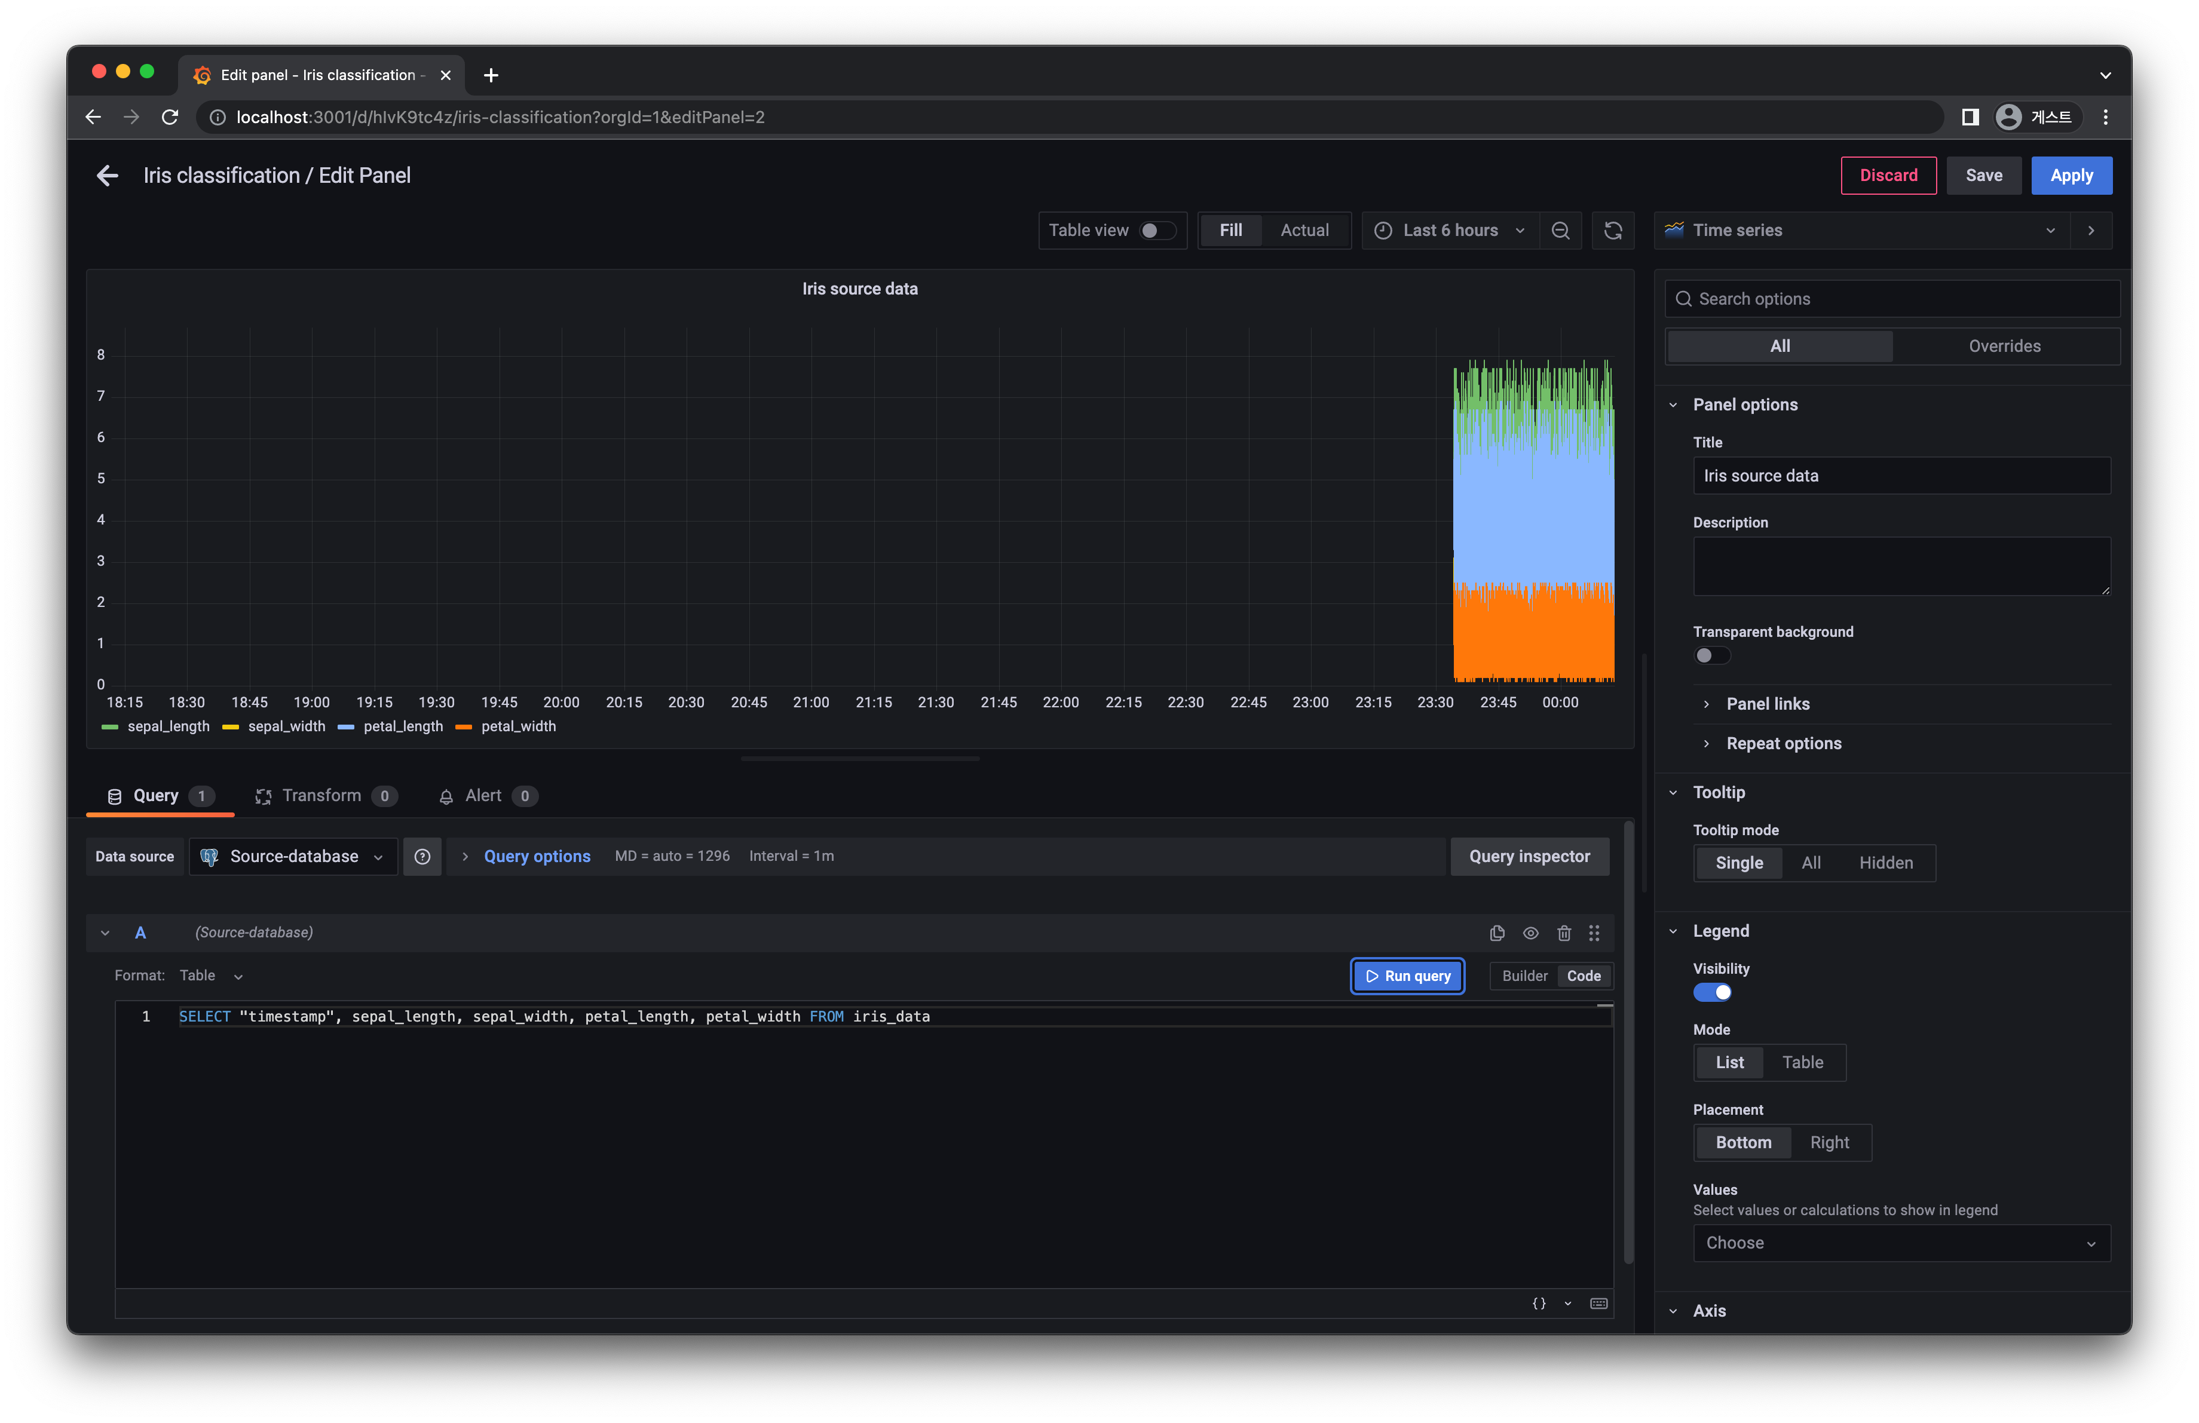The image size is (2199, 1423).
Task: Click the Discard button
Action: (x=1888, y=176)
